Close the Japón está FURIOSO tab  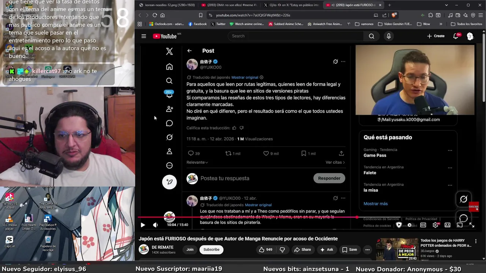click(380, 5)
